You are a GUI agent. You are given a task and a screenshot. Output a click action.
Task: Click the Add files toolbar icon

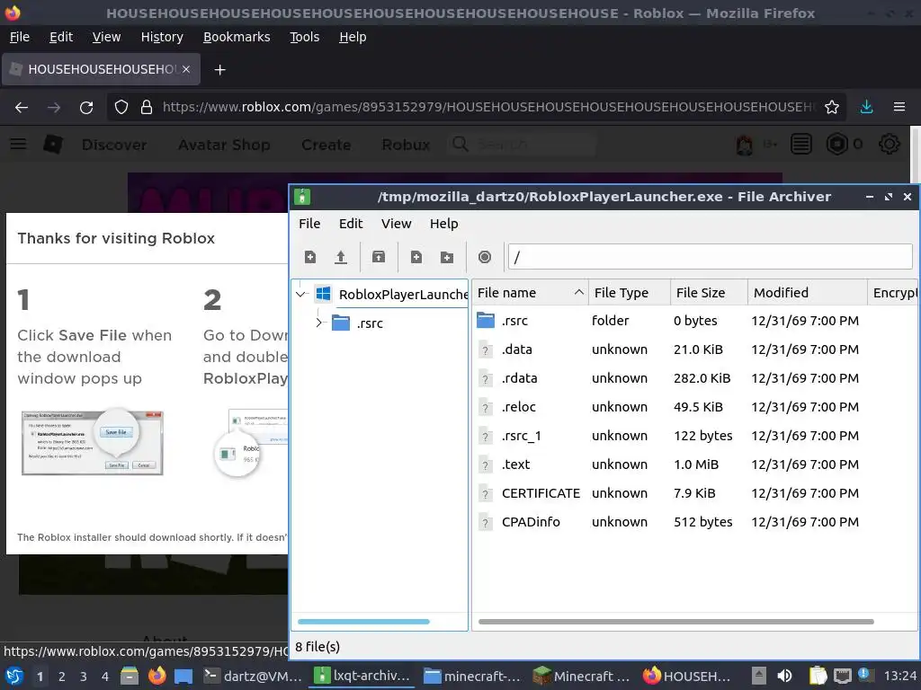click(x=416, y=257)
